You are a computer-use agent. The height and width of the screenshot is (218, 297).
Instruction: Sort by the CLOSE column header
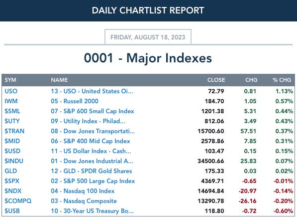pos(216,80)
